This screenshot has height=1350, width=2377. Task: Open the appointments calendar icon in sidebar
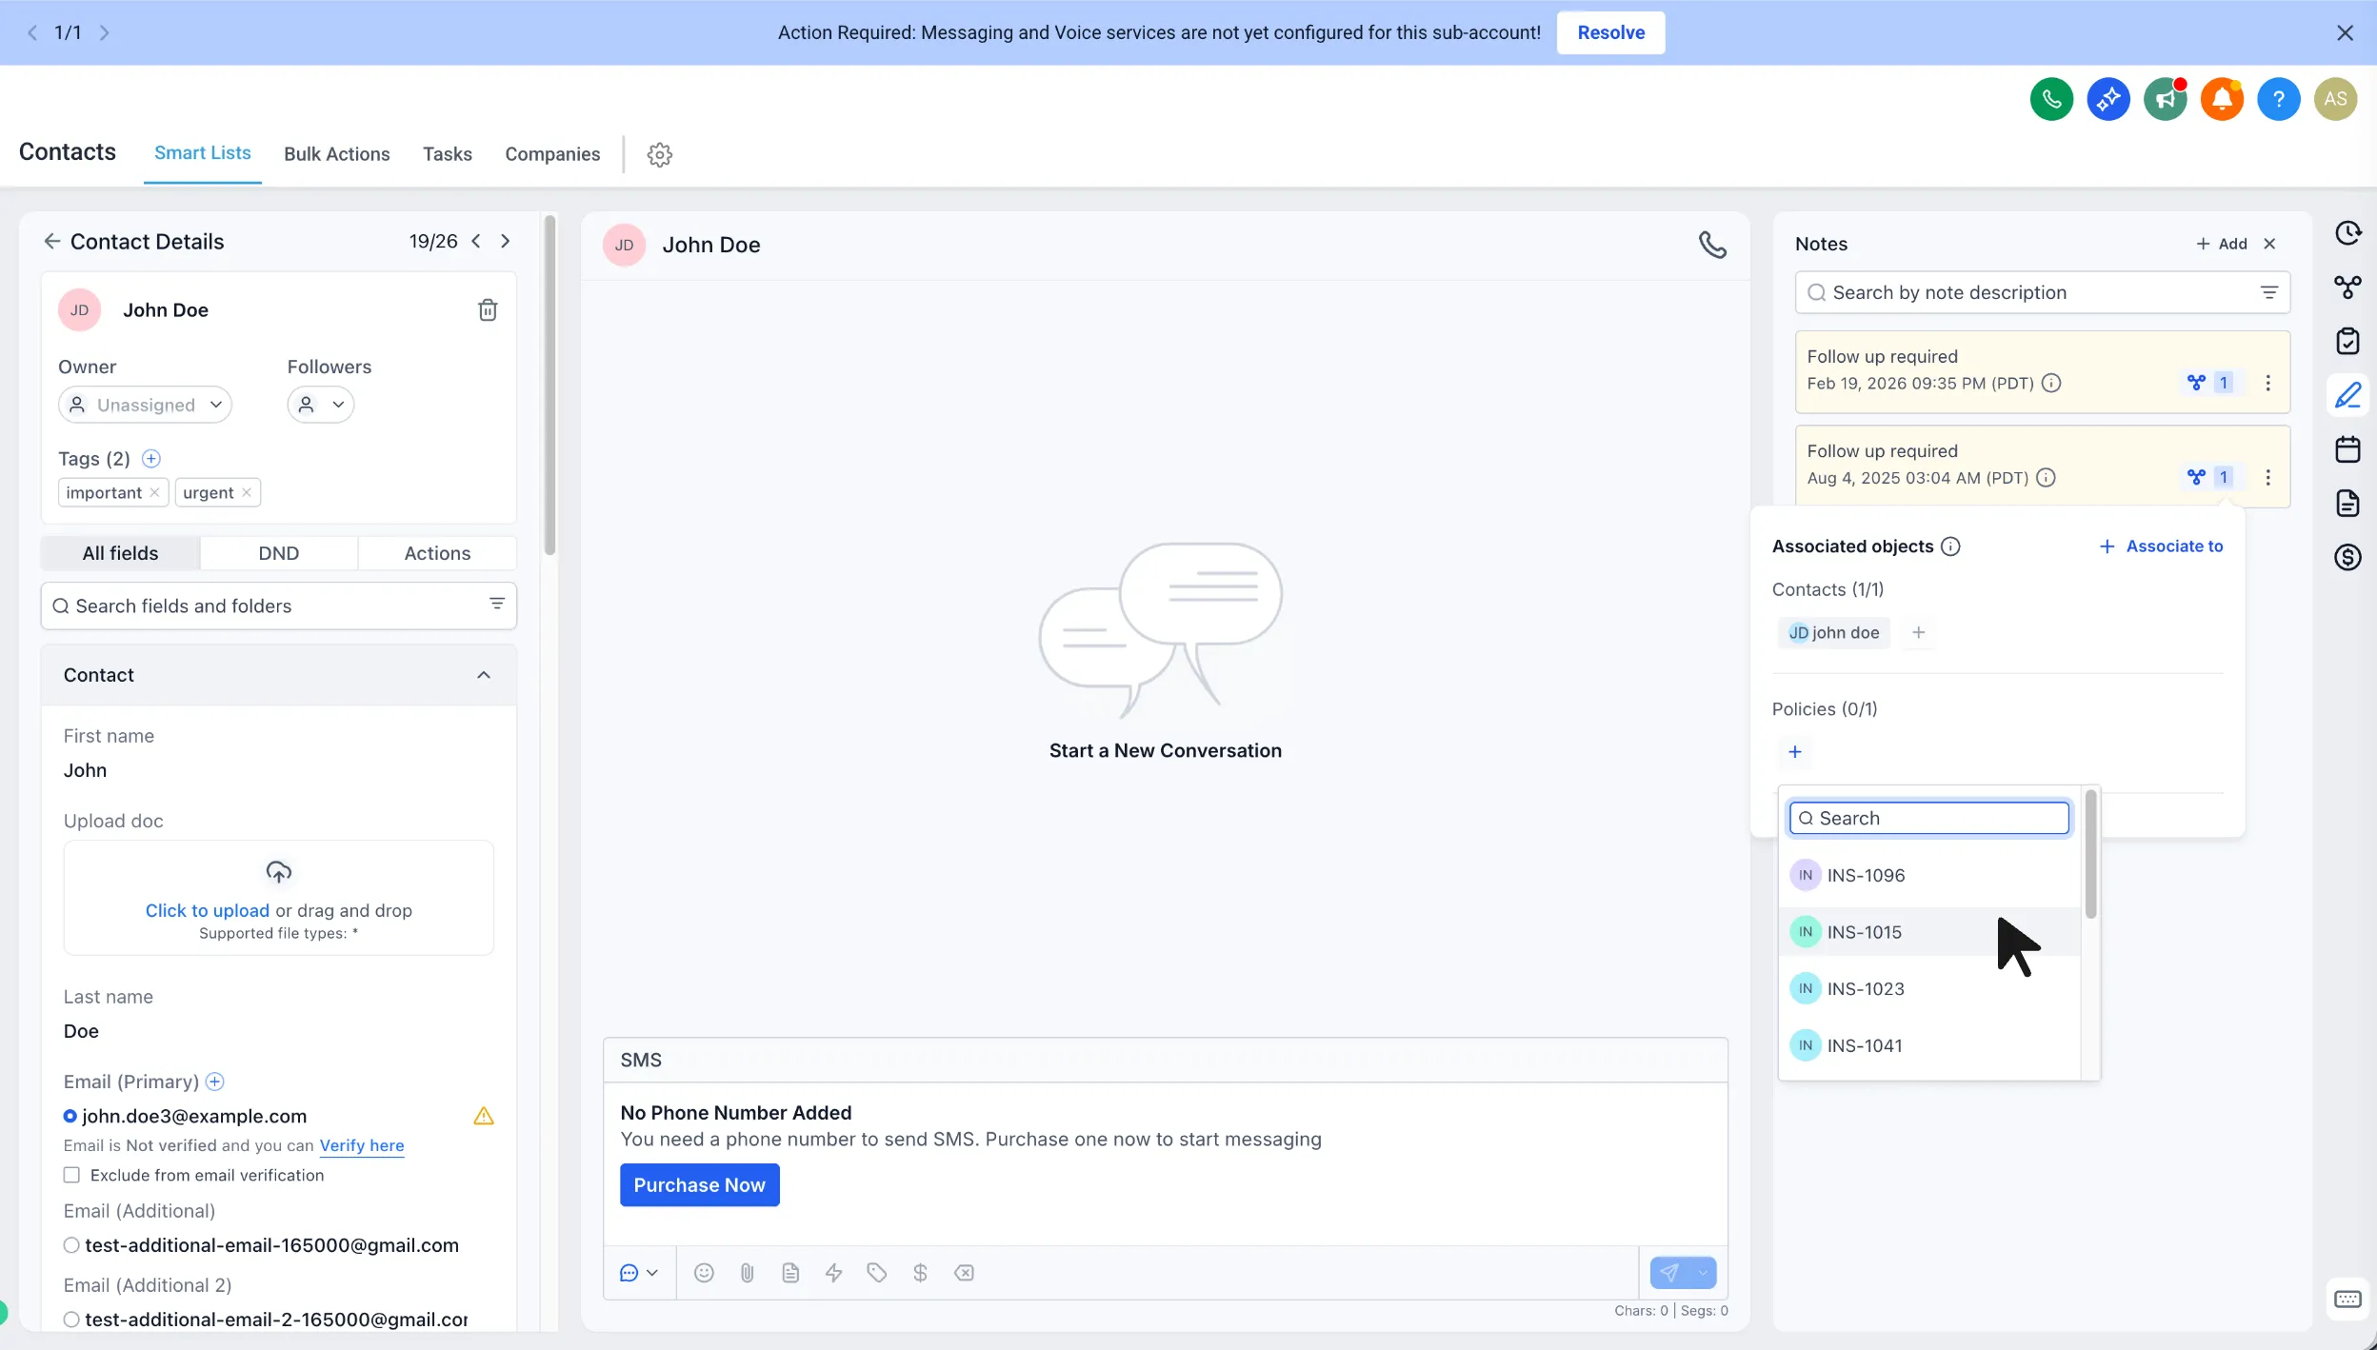coord(2347,449)
